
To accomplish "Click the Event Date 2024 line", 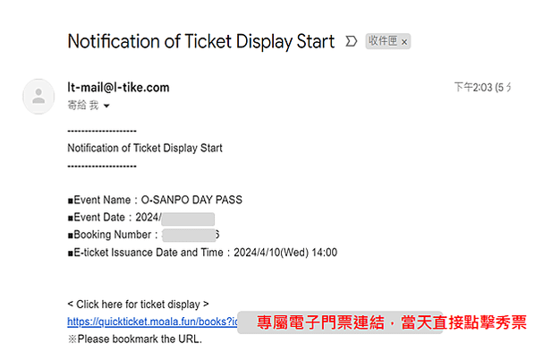I will (x=141, y=218).
